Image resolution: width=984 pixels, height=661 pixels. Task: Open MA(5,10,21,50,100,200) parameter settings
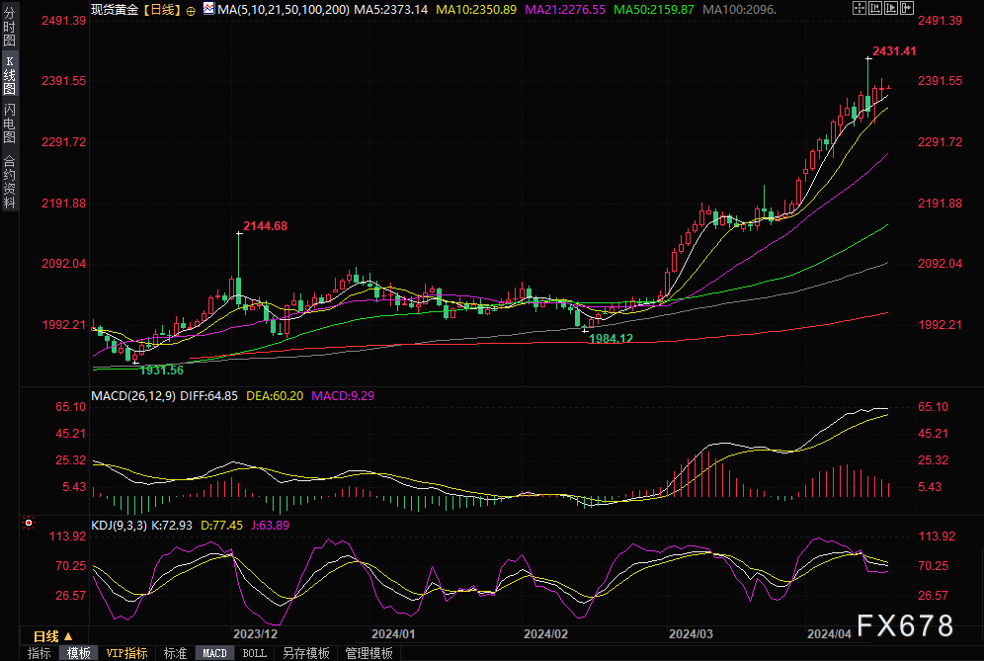283,9
